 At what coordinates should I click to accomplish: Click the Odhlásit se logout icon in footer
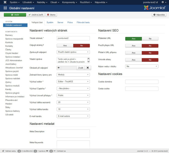click(x=54, y=151)
